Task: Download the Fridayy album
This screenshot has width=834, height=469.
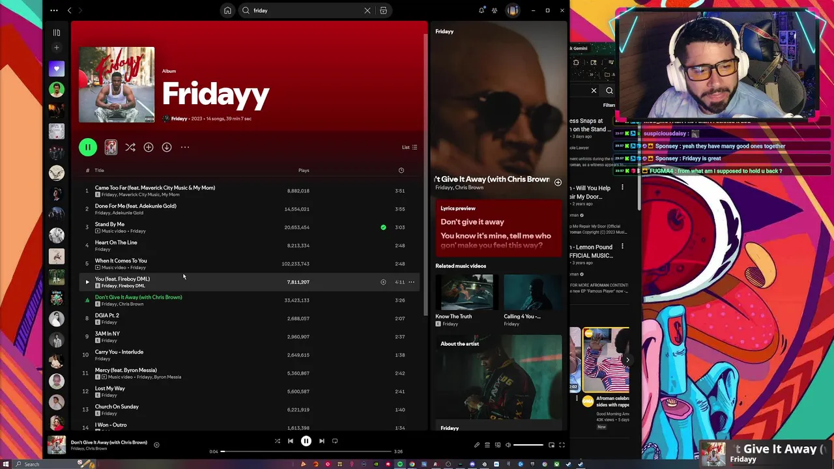Action: pyautogui.click(x=167, y=147)
